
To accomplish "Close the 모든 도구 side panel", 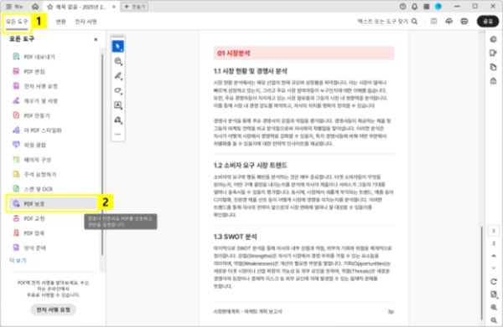I will coord(96,39).
